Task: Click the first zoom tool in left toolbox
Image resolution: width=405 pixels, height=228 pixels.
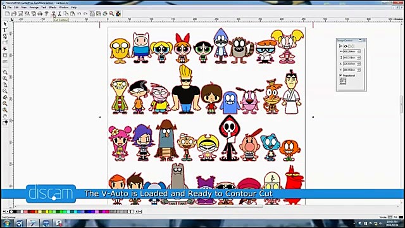Action: 5,72
